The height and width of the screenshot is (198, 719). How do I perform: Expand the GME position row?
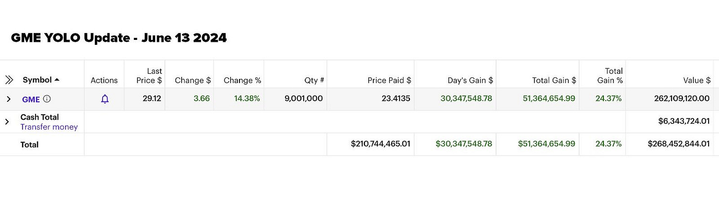(8, 99)
